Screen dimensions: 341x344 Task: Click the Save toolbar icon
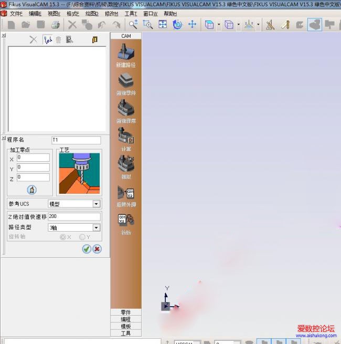[41, 25]
